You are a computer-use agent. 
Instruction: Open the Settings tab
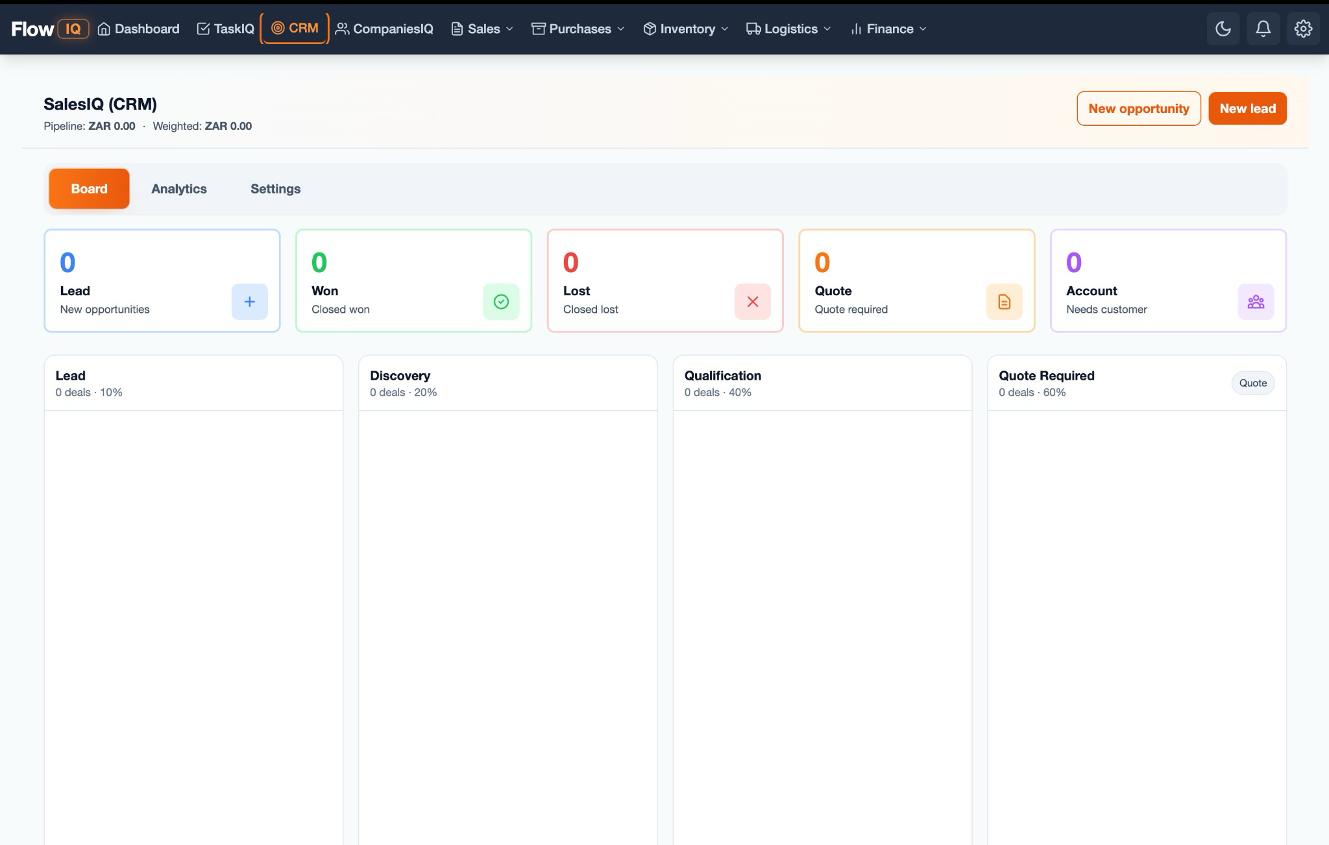pos(275,188)
